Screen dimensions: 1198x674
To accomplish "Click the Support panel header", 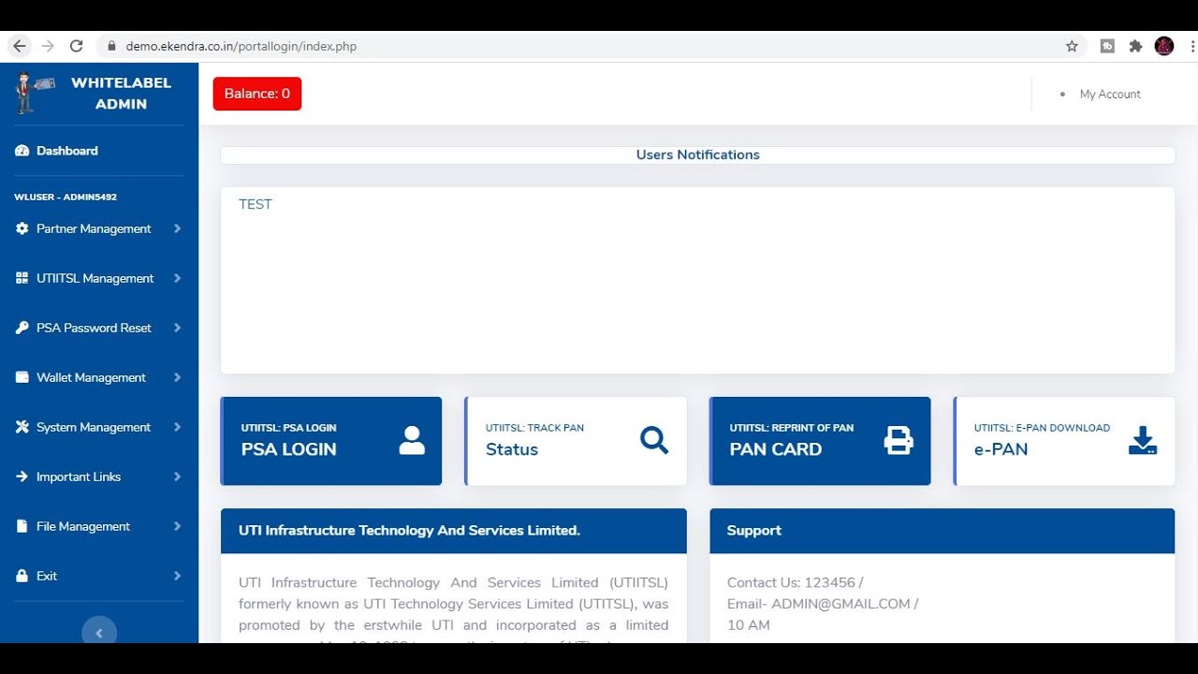I will [942, 531].
